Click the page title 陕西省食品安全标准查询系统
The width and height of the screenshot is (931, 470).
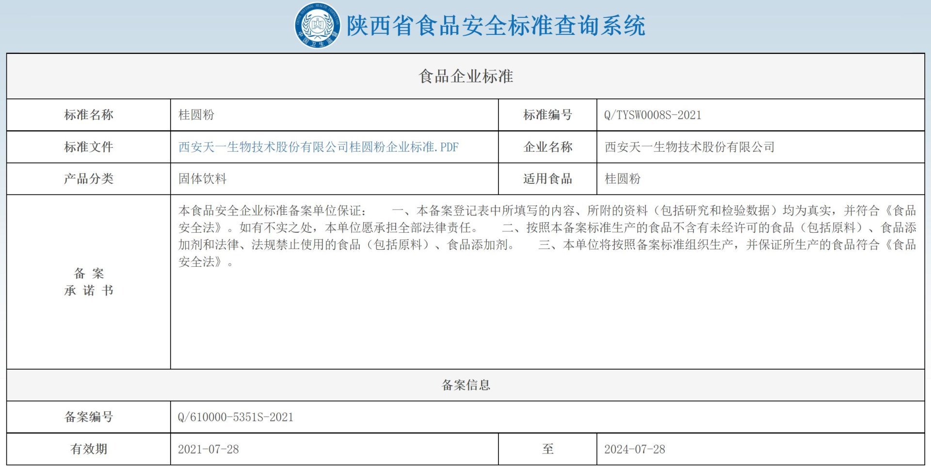coord(496,26)
